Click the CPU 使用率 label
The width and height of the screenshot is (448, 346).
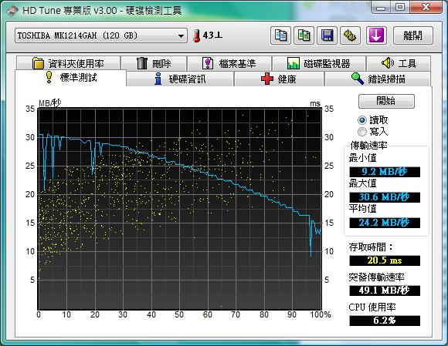click(x=372, y=307)
